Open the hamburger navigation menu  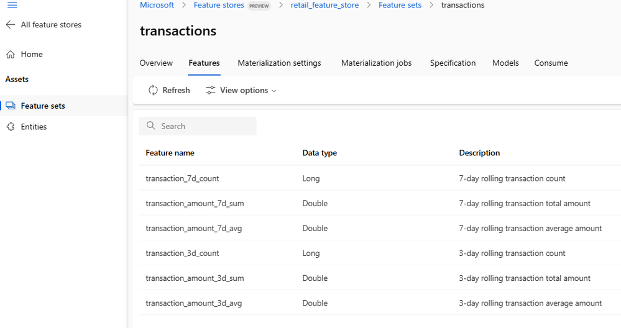click(12, 5)
